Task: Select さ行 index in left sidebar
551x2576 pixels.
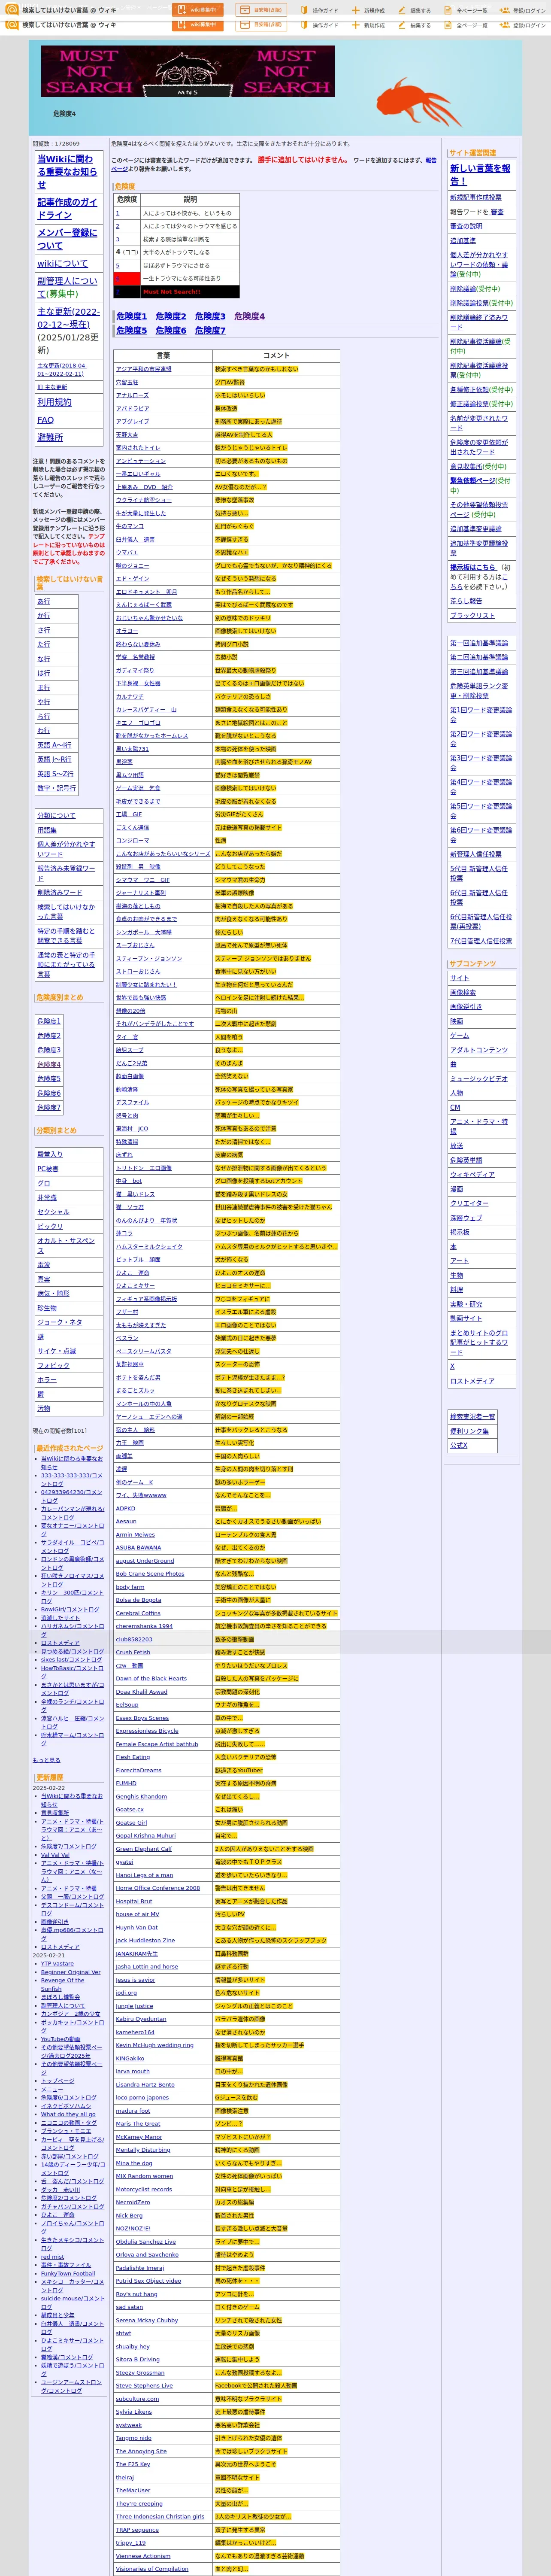Action: [44, 630]
